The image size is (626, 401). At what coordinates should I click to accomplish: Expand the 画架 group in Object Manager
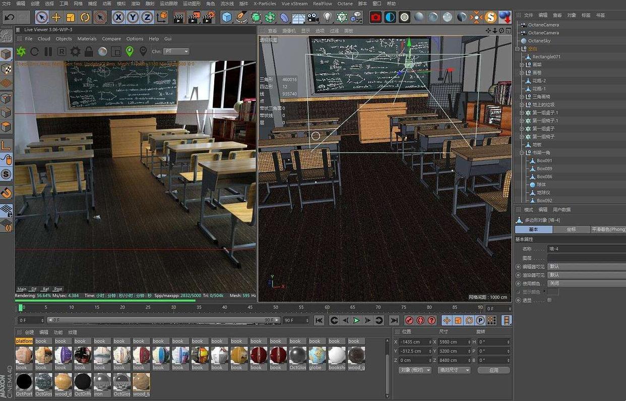(522, 65)
